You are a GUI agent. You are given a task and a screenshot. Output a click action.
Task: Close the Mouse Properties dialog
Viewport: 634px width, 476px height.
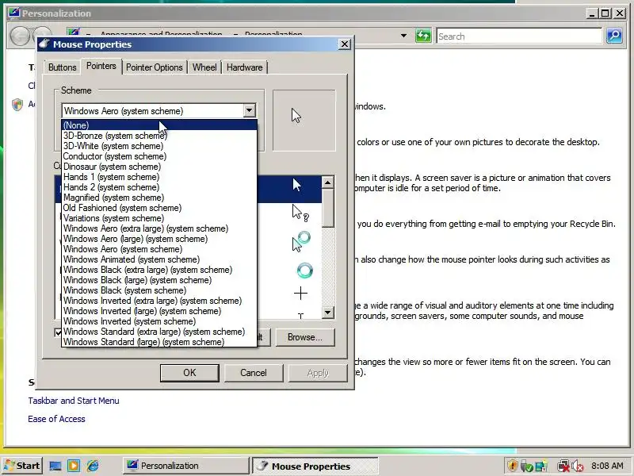click(x=344, y=44)
